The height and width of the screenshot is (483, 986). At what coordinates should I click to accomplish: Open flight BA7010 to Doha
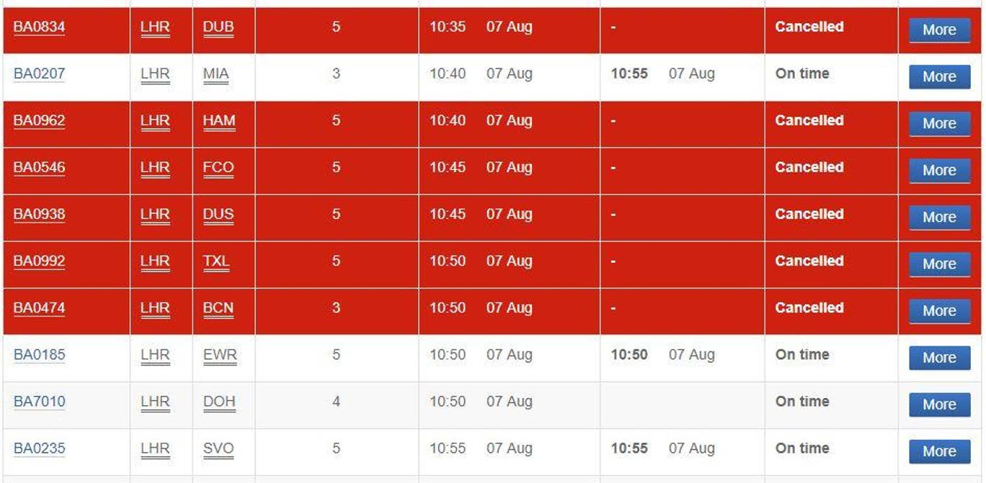39,402
